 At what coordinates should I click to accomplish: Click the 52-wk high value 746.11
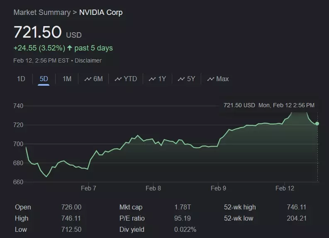pos(296,207)
